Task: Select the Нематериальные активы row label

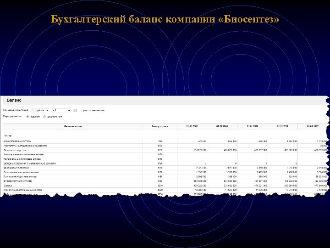Action: tap(17, 141)
